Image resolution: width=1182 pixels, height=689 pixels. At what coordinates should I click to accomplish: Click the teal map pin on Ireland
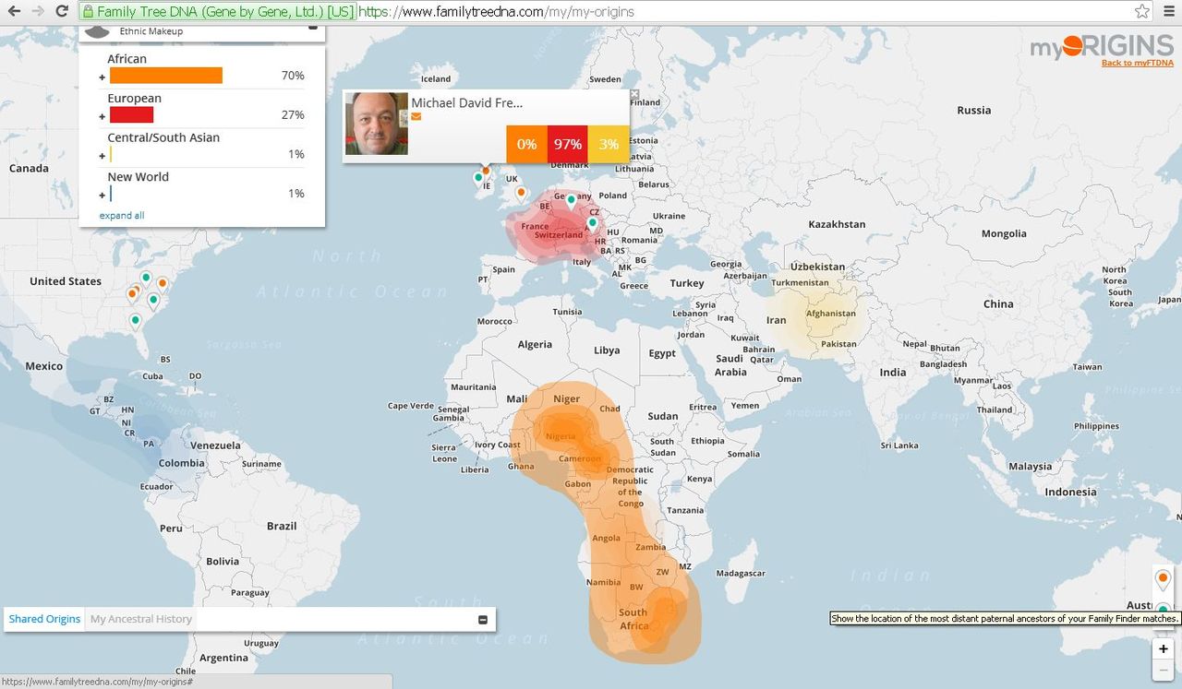pos(478,177)
